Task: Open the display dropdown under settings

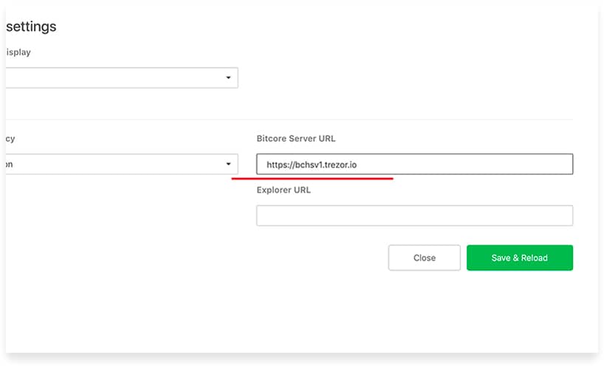Action: coord(122,77)
